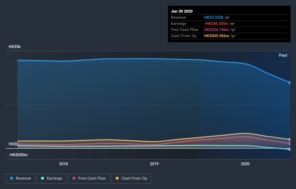This screenshot has width=296, height=189.
Task: Click the Free Cash Flow label in tooltip
Action: tap(185, 30)
